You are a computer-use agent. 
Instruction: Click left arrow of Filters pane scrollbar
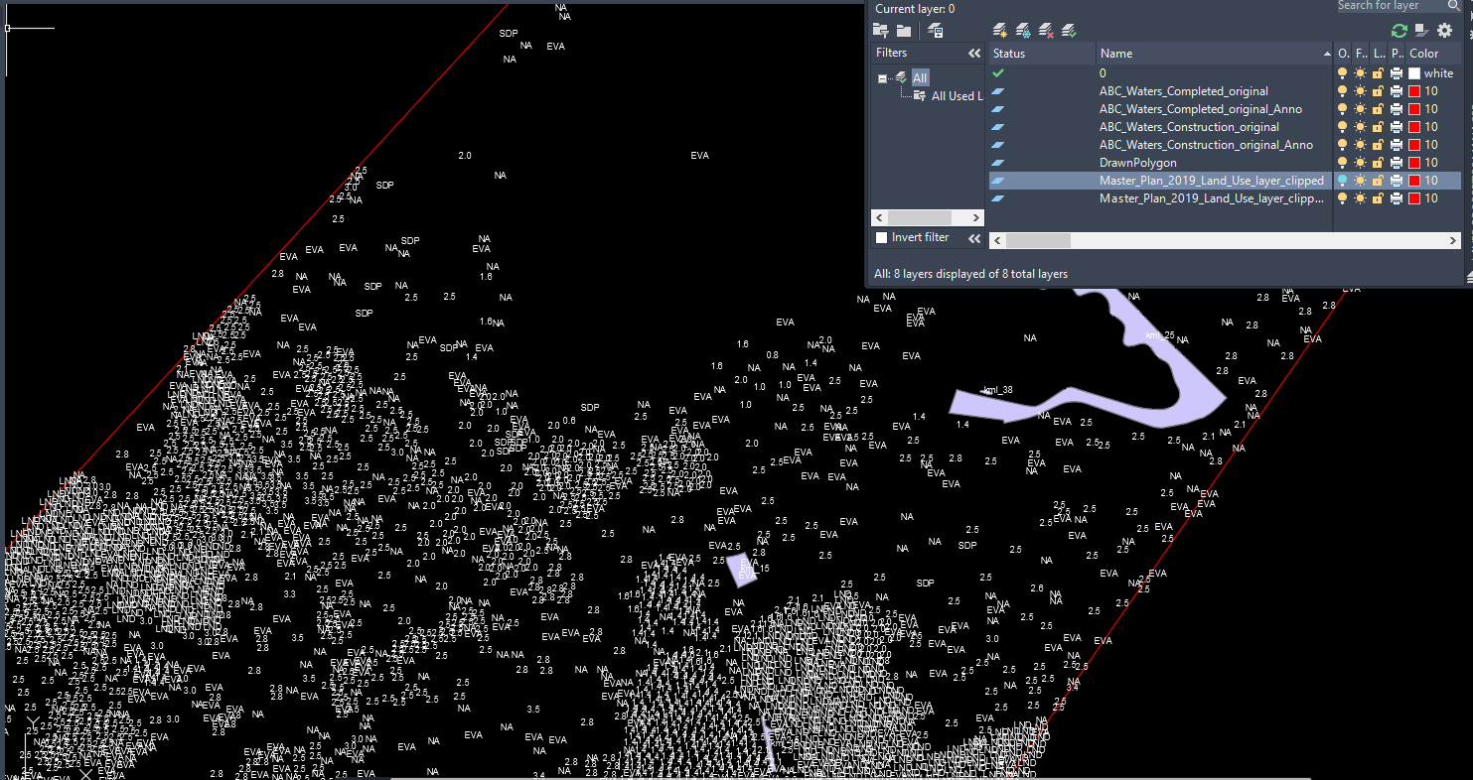point(879,217)
